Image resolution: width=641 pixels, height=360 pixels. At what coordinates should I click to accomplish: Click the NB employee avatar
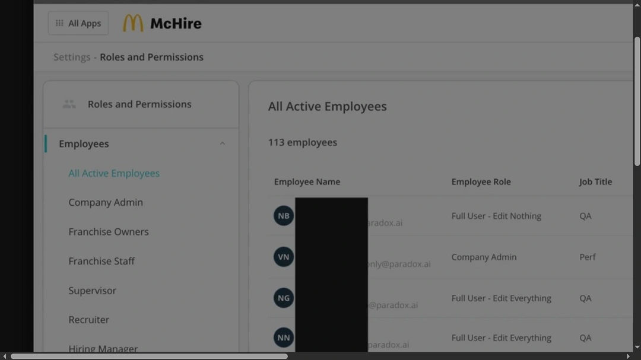pyautogui.click(x=284, y=216)
